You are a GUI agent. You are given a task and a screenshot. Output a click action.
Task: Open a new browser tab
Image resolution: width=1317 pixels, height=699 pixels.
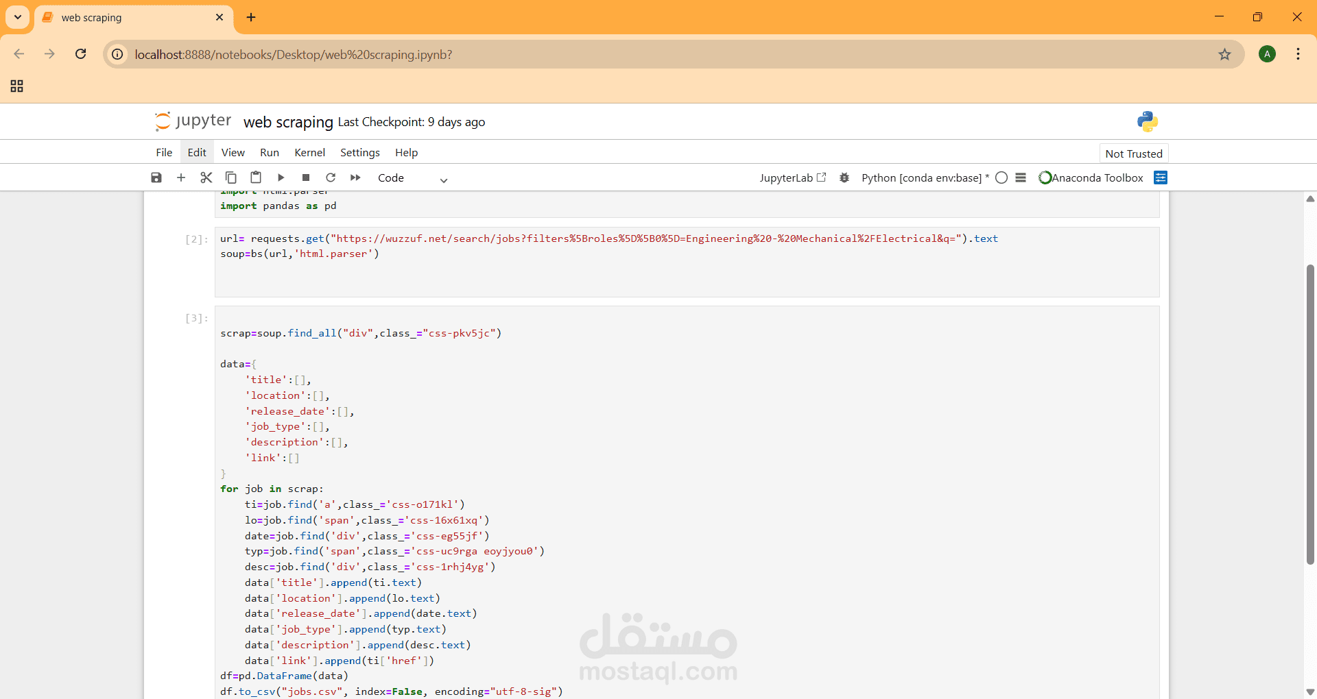pos(251,17)
